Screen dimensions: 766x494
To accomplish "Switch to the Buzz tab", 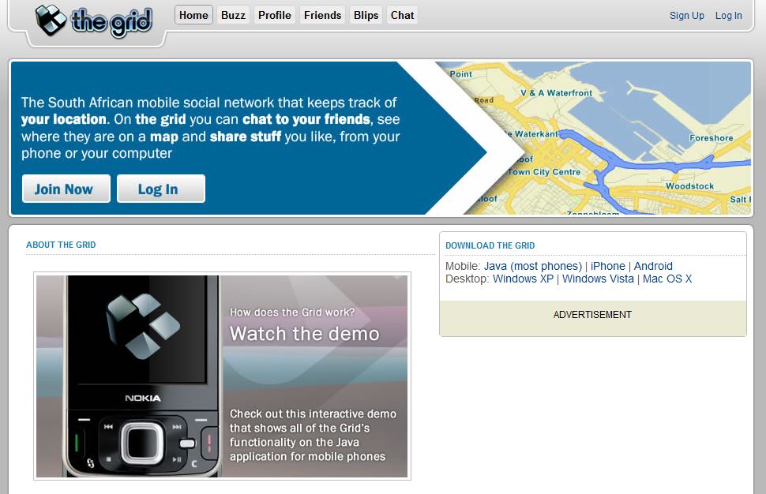I will click(233, 15).
